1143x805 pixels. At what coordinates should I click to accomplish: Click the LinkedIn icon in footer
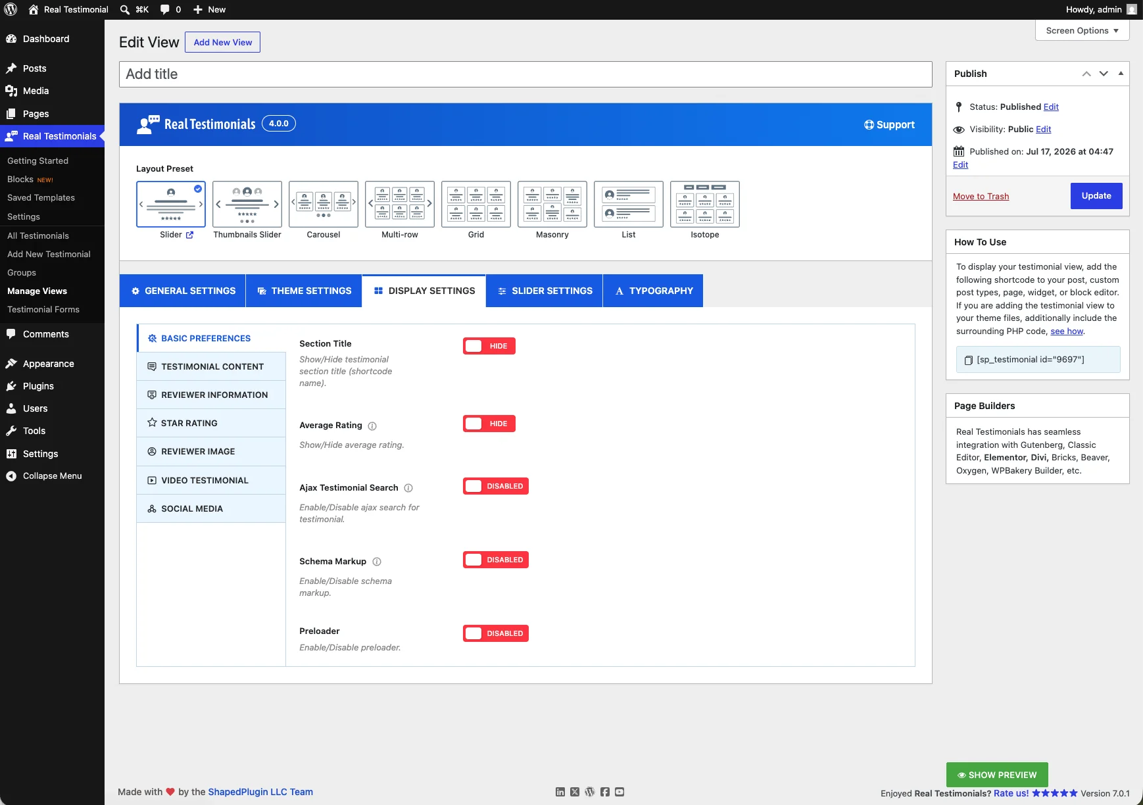pyautogui.click(x=560, y=792)
